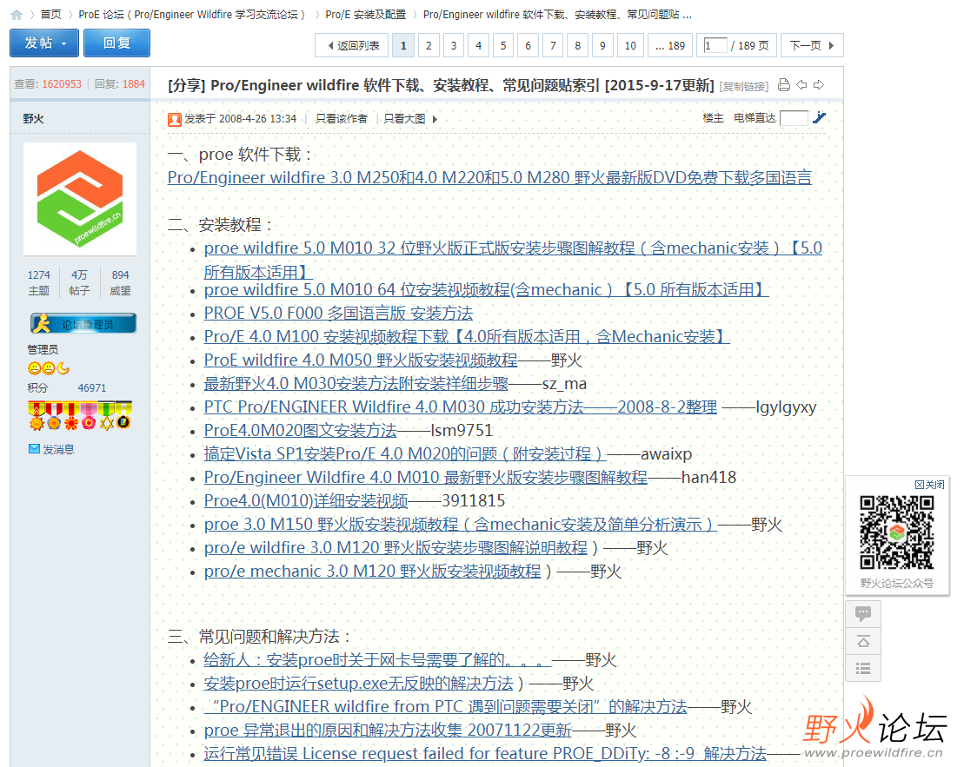Click the print icon next to the thread title
The width and height of the screenshot is (964, 767).
click(x=784, y=85)
